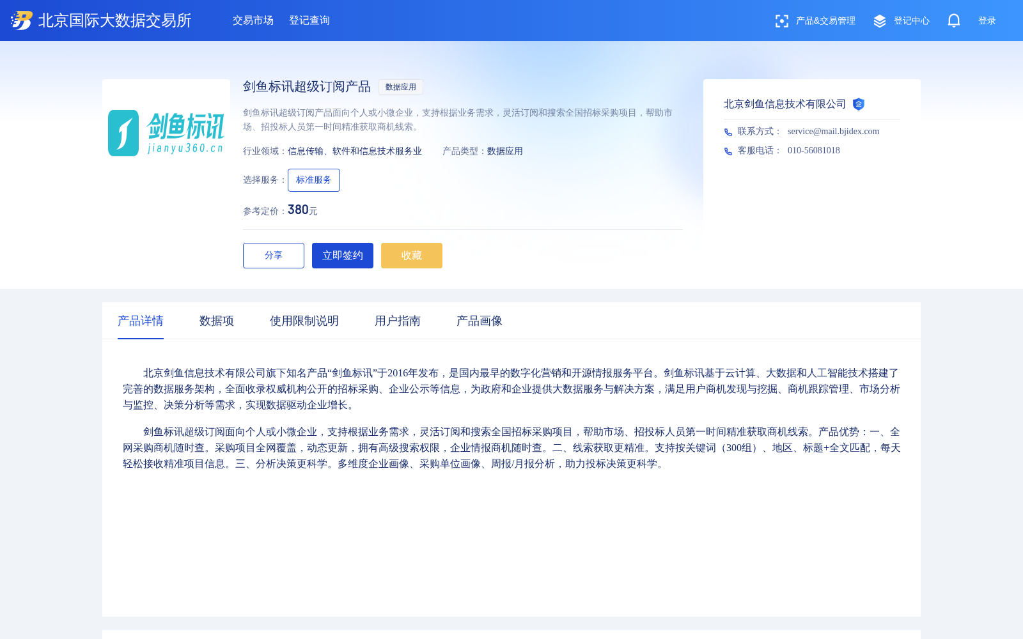This screenshot has height=639, width=1023.
Task: Click the 客服电话 label
Action: click(760, 151)
